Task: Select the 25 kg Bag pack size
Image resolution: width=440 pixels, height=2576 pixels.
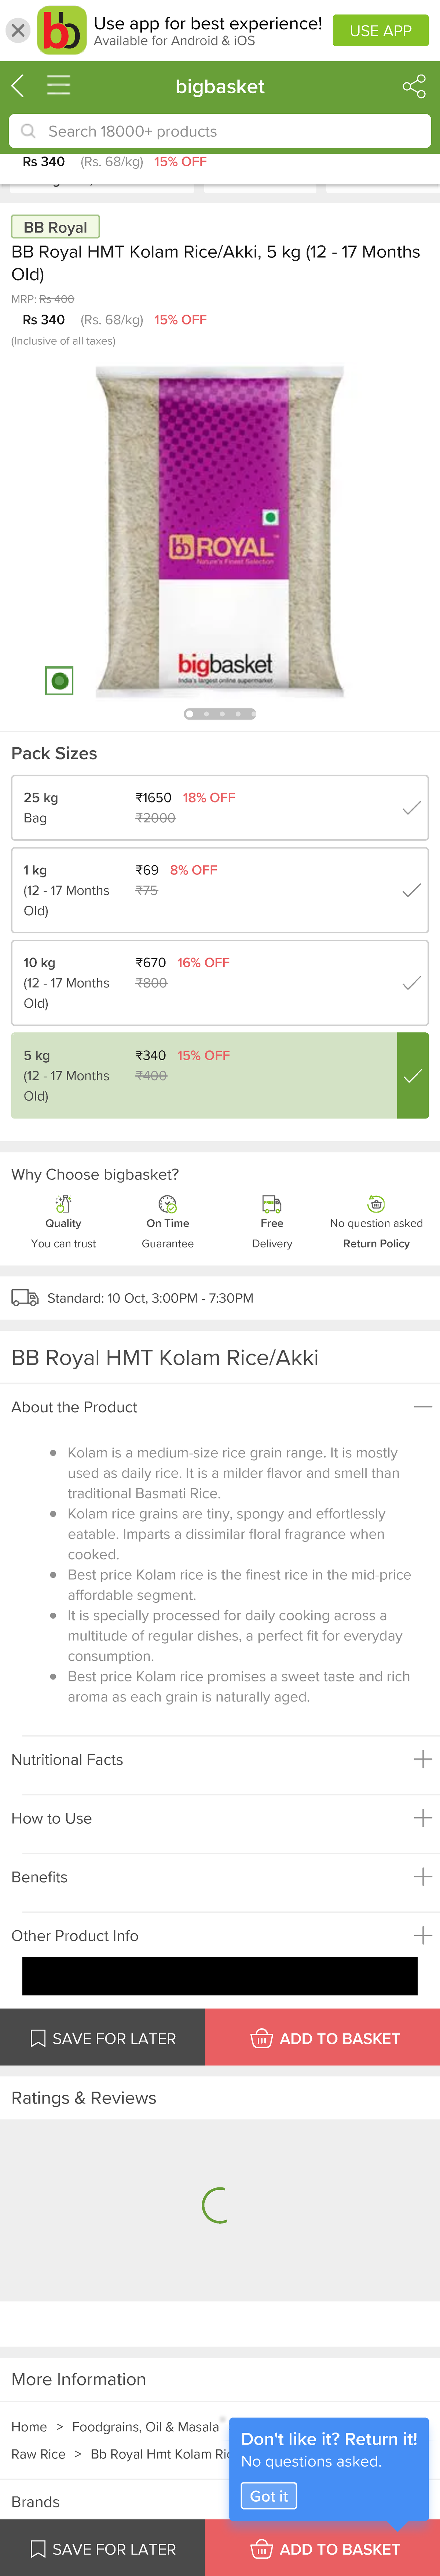Action: pyautogui.click(x=220, y=807)
